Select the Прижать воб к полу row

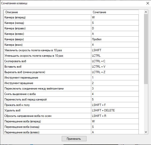47,105
